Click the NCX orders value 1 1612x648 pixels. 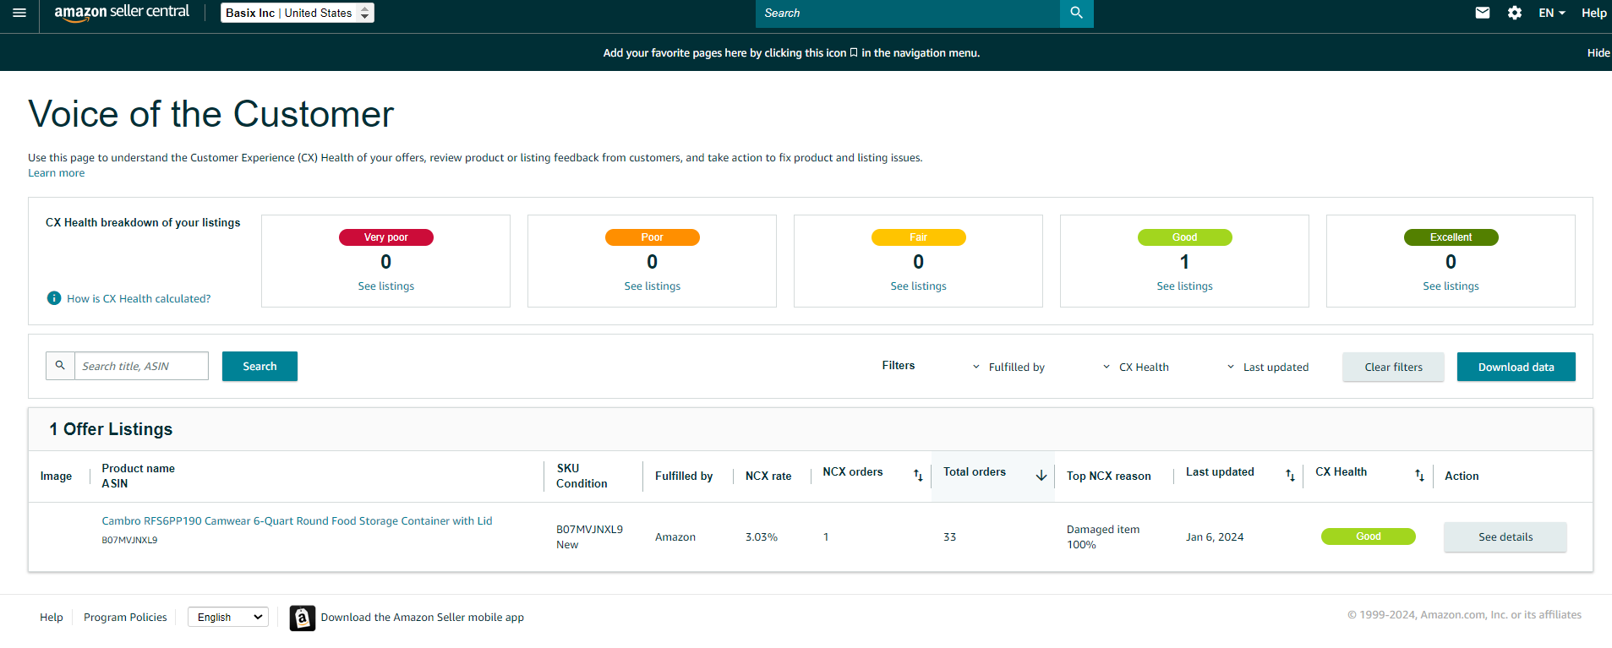click(x=826, y=537)
